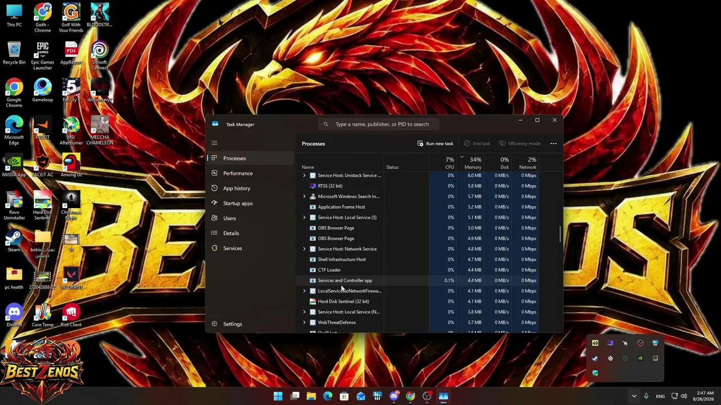Switch to the Performance tab
The width and height of the screenshot is (721, 405).
coord(251,173)
